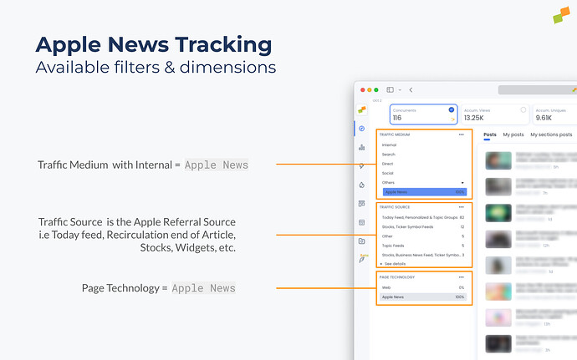The image size is (577, 360).
Task: Select Today Feed, Personalized & Topic Groups row
Action: pyautogui.click(x=423, y=217)
